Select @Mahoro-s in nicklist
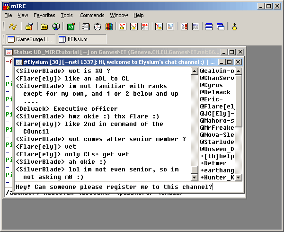Image resolution: width=284 pixels, height=232 pixels. (x=217, y=120)
